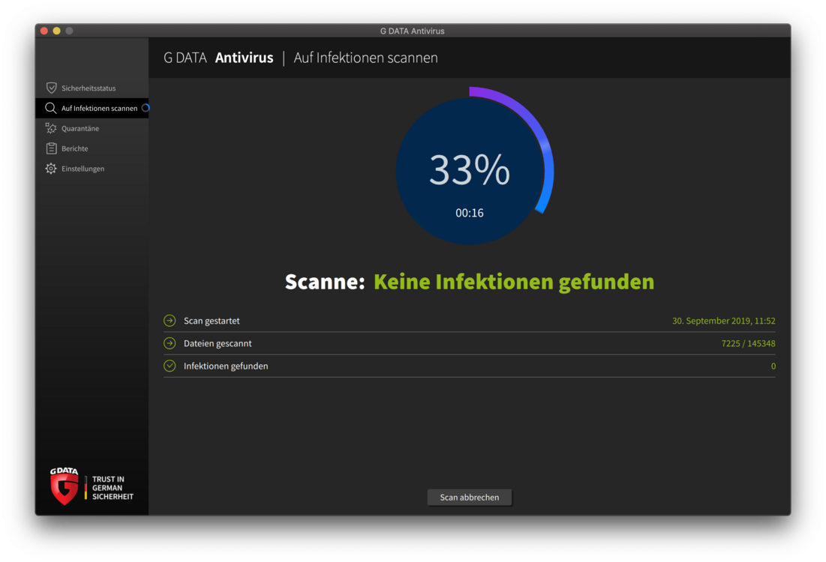
Task: Click the arrow icon beside Scan gestartet
Action: tap(170, 321)
